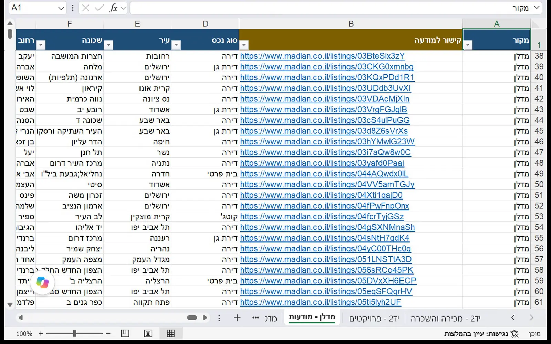The image size is (551, 344).
Task: Click the Select All corner triangle
Action: tap(535, 24)
